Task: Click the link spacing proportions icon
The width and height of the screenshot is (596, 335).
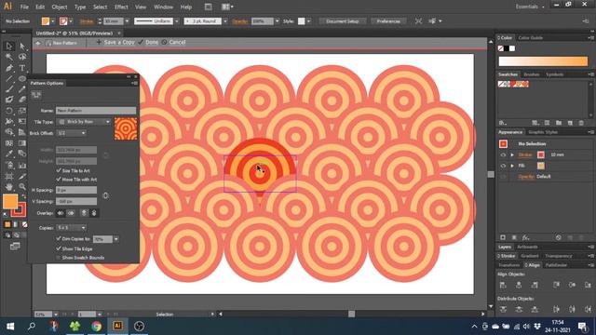Action: 105,195
